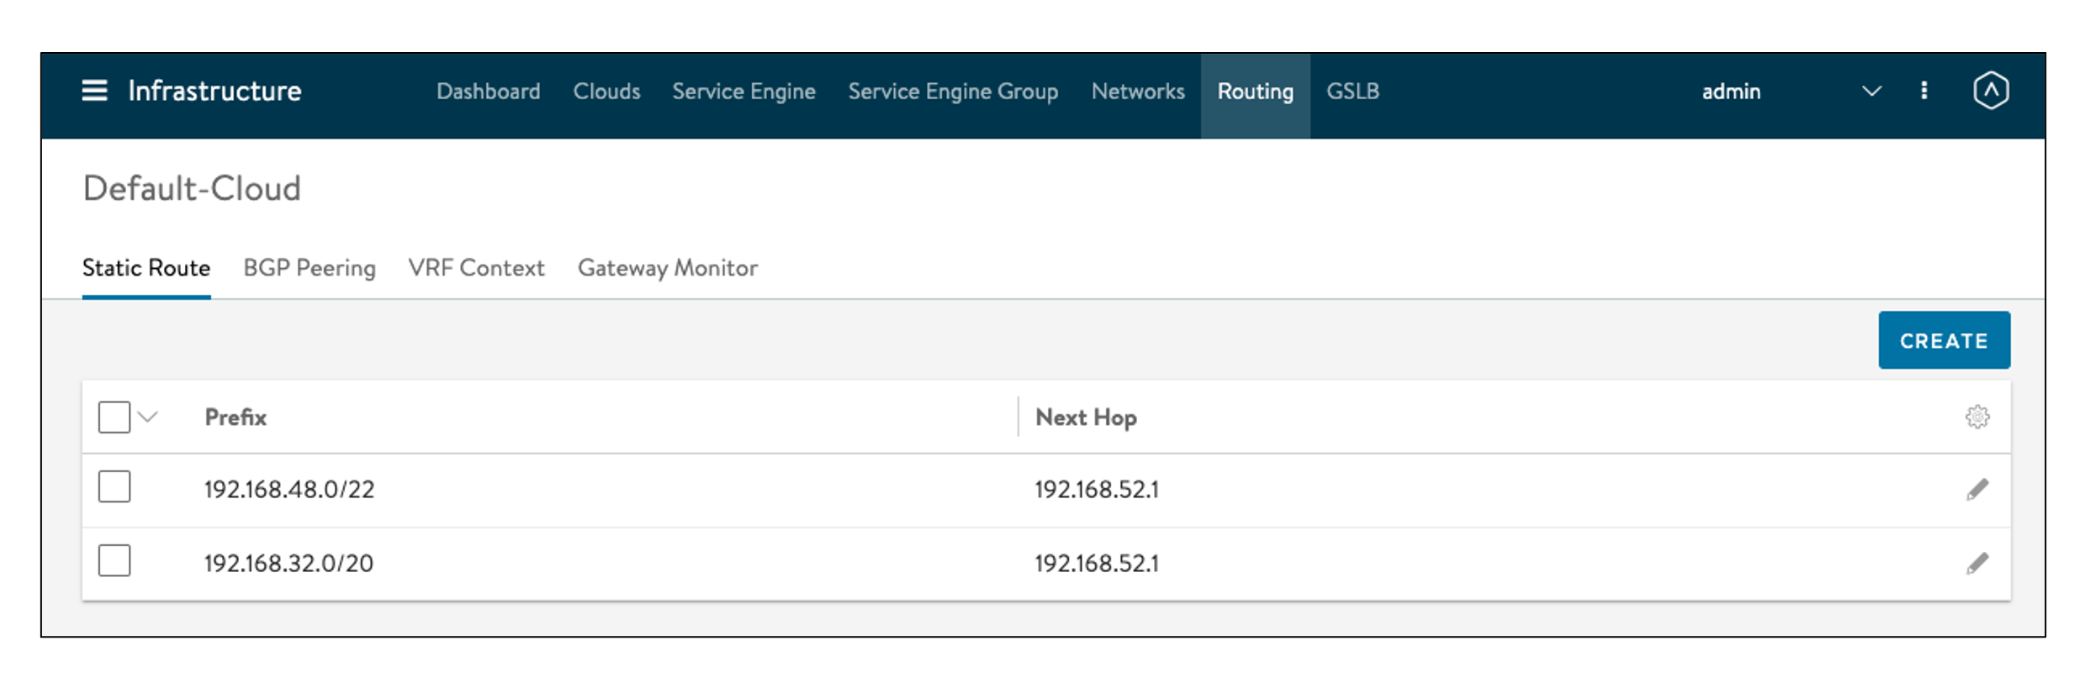Expand the admin user dropdown chevron
The width and height of the screenshot is (2085, 688).
point(1871,91)
